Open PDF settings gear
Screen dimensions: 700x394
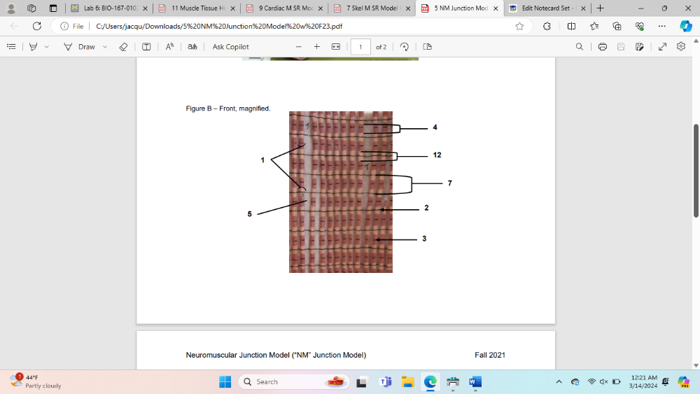pyautogui.click(x=681, y=47)
